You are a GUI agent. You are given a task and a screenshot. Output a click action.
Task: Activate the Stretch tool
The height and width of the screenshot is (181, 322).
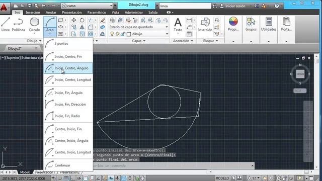point(74,34)
